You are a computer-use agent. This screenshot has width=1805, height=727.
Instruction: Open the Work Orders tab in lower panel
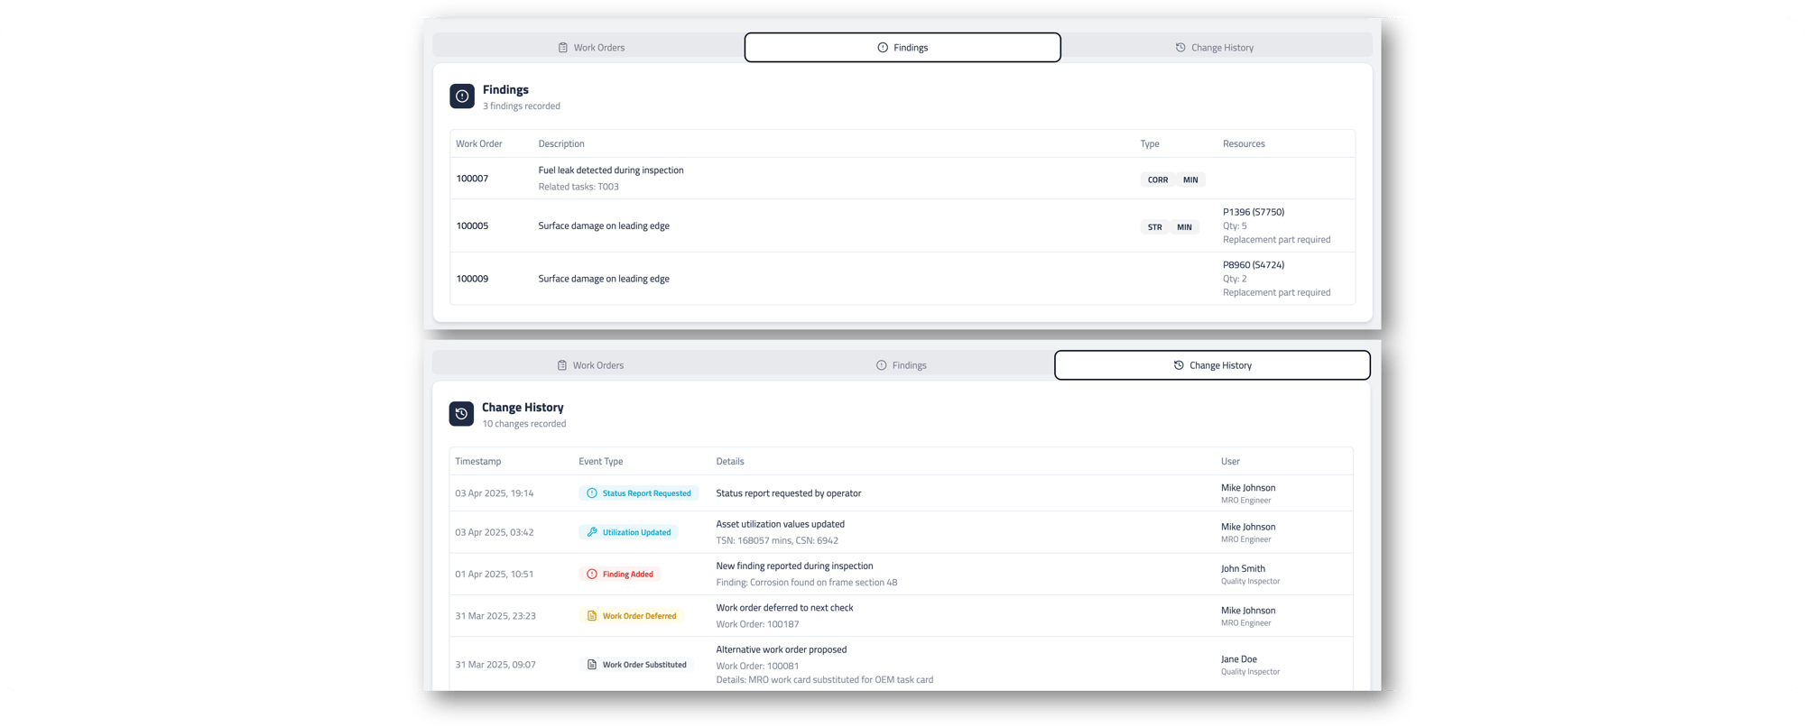[x=590, y=365]
